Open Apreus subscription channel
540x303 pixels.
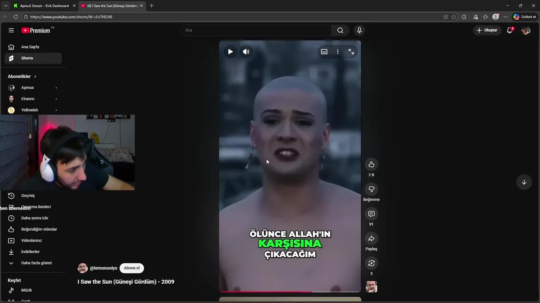click(33, 88)
